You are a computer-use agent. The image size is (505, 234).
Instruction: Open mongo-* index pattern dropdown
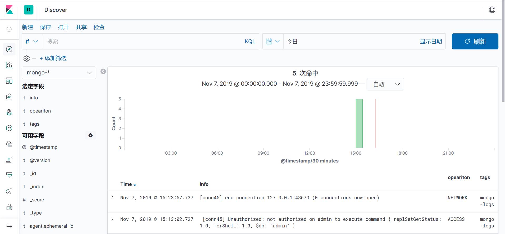click(59, 73)
